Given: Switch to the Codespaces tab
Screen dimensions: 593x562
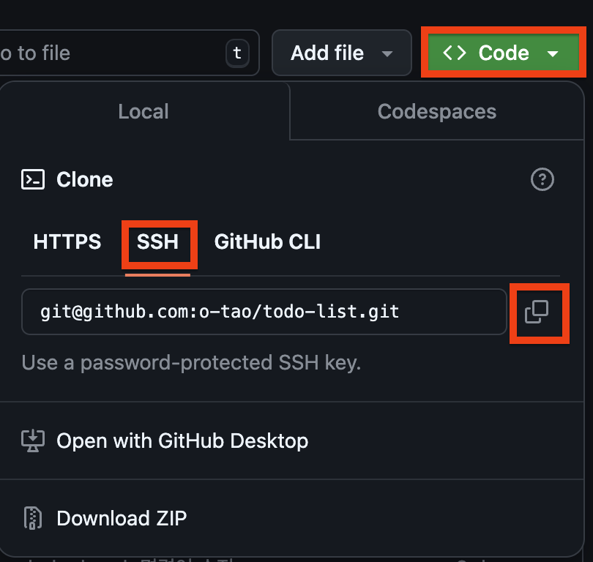Looking at the screenshot, I should (x=437, y=111).
